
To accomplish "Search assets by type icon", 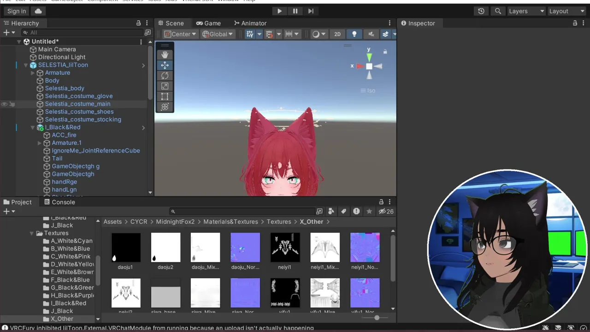I will tap(331, 211).
